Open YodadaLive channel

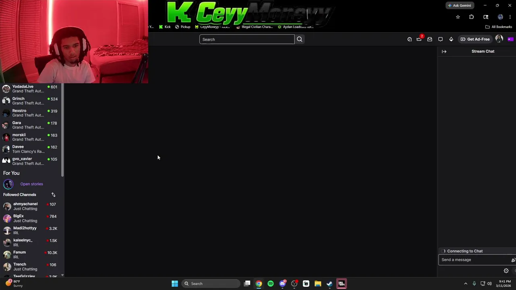pyautogui.click(x=31, y=89)
